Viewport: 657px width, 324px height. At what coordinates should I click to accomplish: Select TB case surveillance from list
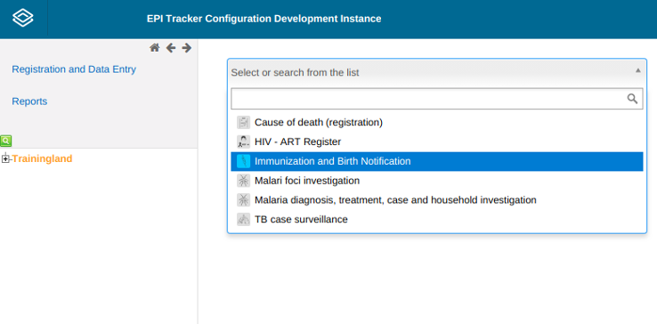(x=437, y=219)
